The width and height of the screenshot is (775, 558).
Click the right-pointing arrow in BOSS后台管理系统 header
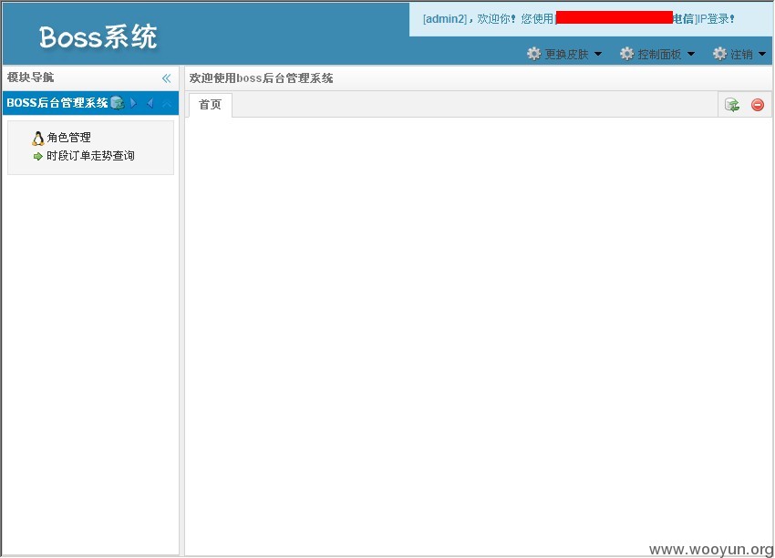pos(133,103)
